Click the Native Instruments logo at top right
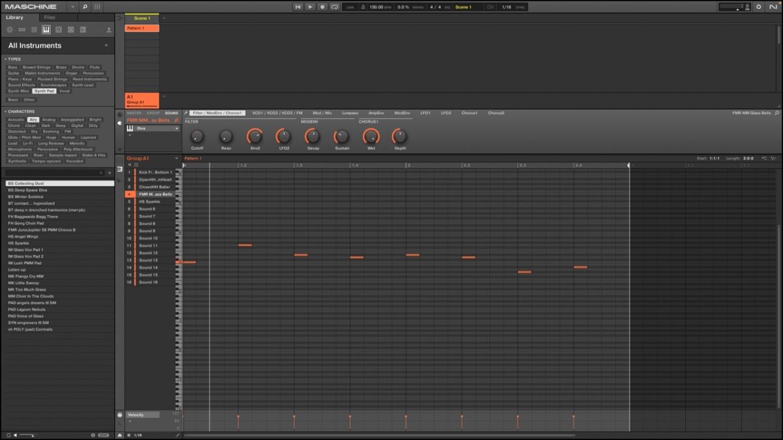Image resolution: width=783 pixels, height=440 pixels. [x=774, y=7]
